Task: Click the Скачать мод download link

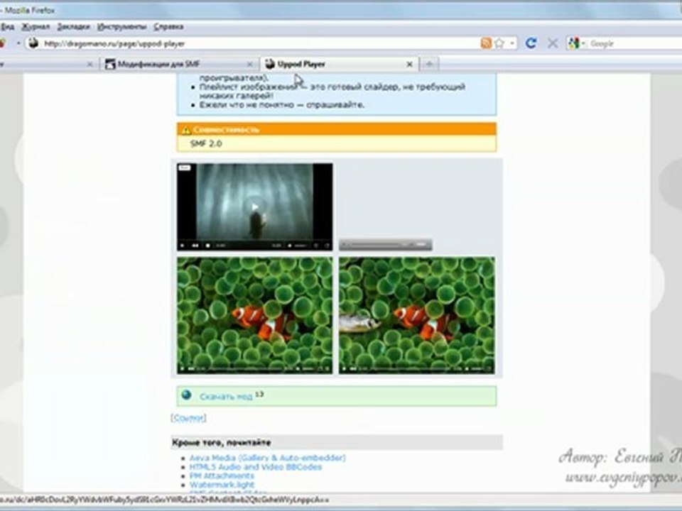Action: (x=226, y=397)
